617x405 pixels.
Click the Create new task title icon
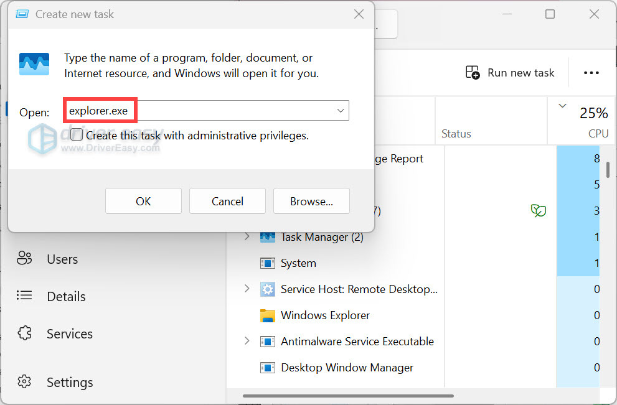click(22, 14)
